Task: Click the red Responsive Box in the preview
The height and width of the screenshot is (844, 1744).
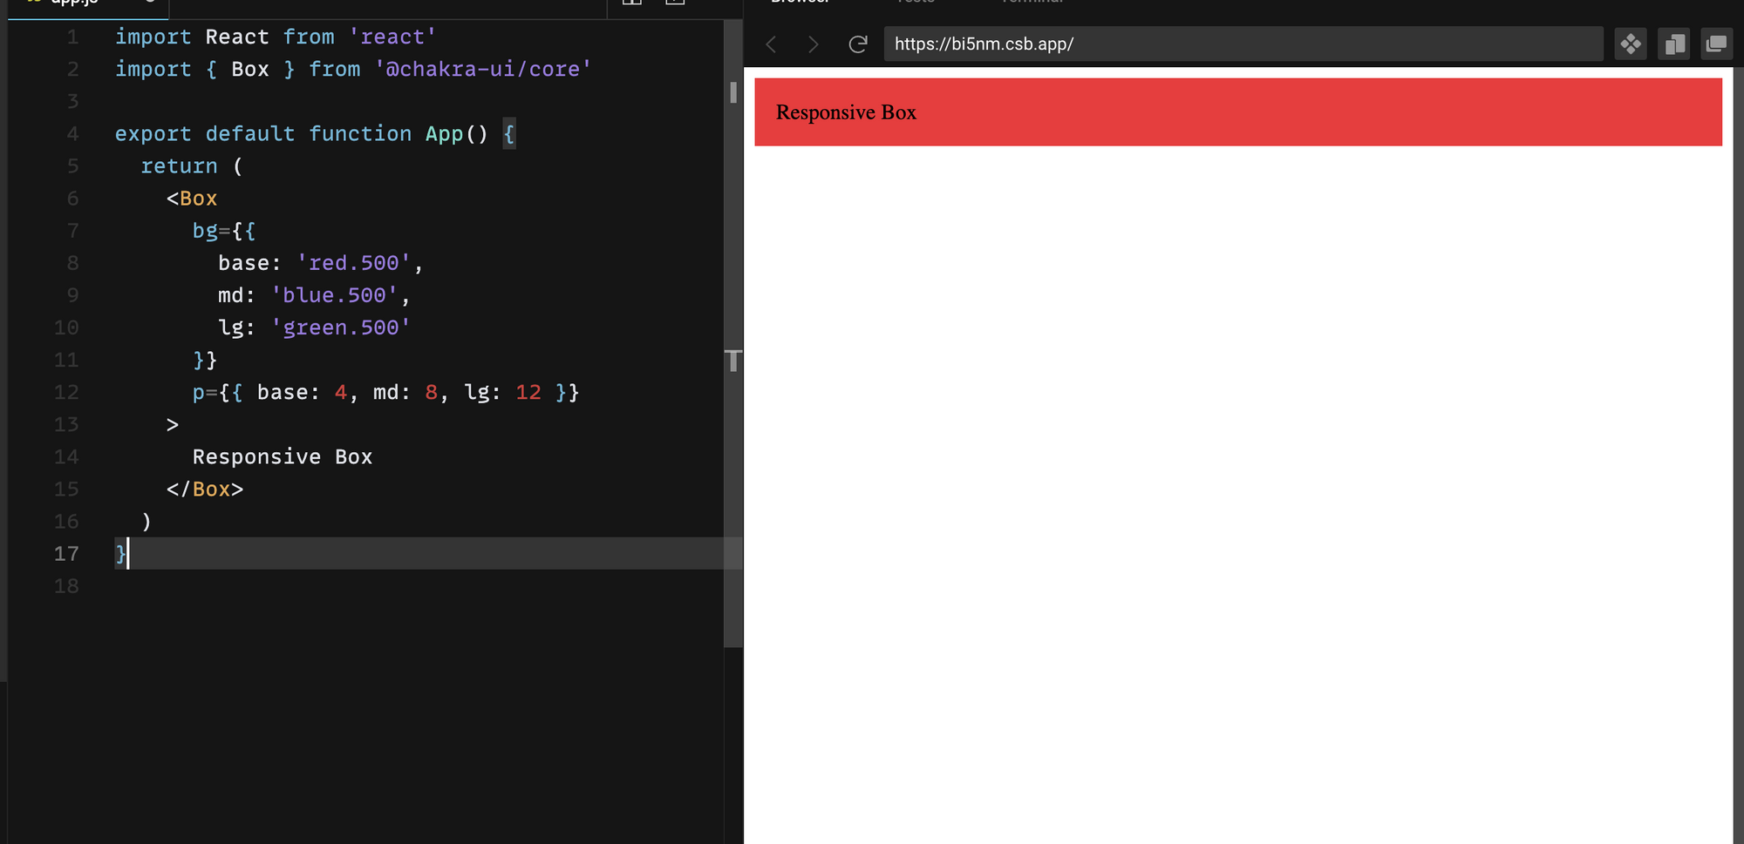Action: tap(1237, 112)
